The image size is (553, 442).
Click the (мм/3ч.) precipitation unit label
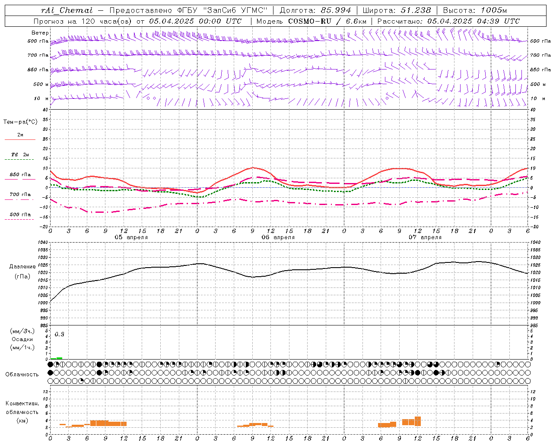22,331
